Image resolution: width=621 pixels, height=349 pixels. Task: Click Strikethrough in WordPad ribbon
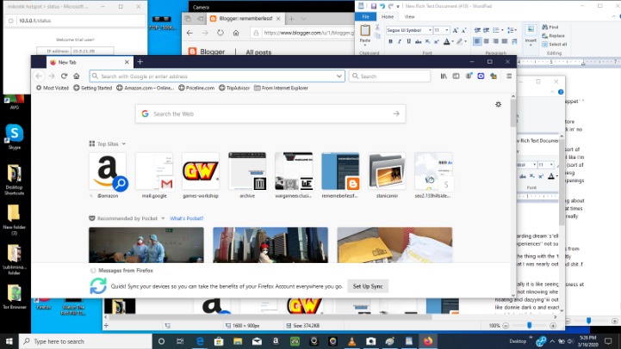coord(418,41)
